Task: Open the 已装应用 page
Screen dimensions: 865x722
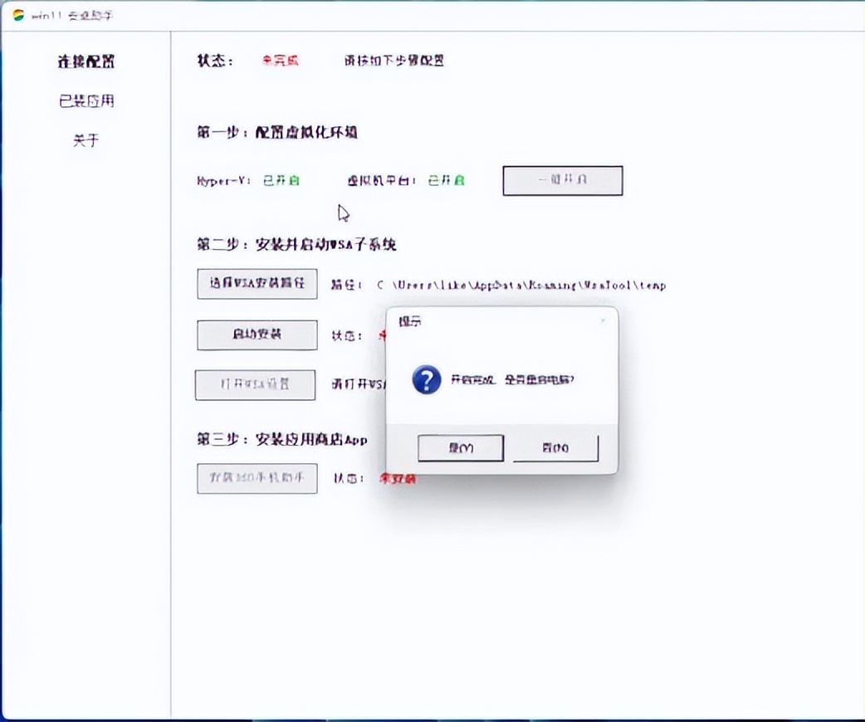Action: tap(88, 100)
